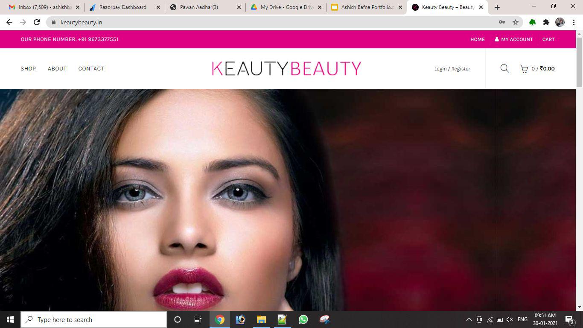583x328 pixels.
Task: Bookmark this page with the star icon
Action: click(x=516, y=22)
